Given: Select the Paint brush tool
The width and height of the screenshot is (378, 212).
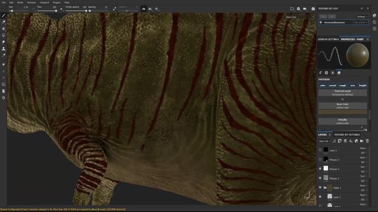Looking at the screenshot, I should click(4, 16).
